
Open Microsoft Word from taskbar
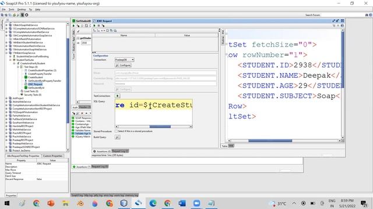(x=182, y=203)
